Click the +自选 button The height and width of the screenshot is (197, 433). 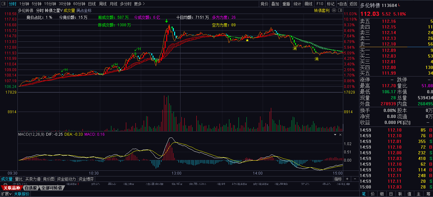pyautogui.click(x=341, y=4)
